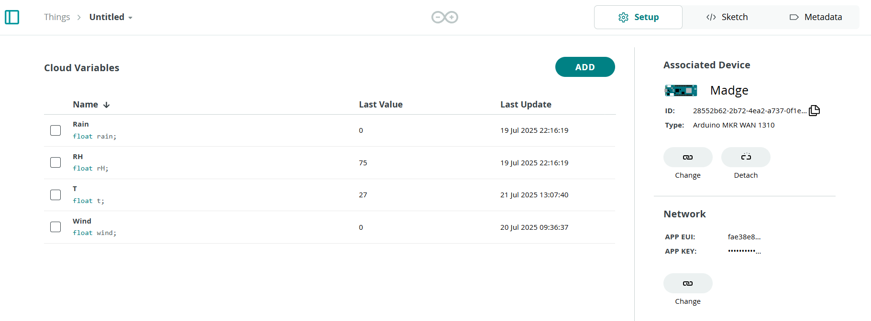871x321 pixels.
Task: Check the RH variable row
Action: tap(55, 162)
